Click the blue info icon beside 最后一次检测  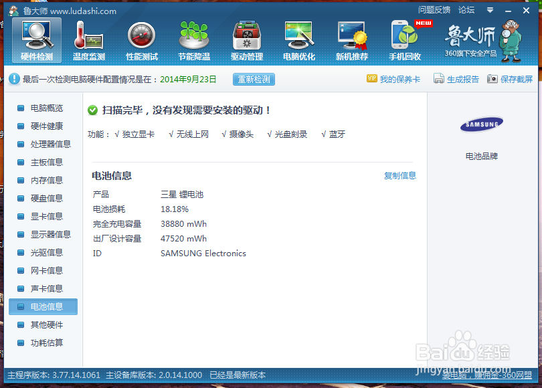pyautogui.click(x=14, y=79)
